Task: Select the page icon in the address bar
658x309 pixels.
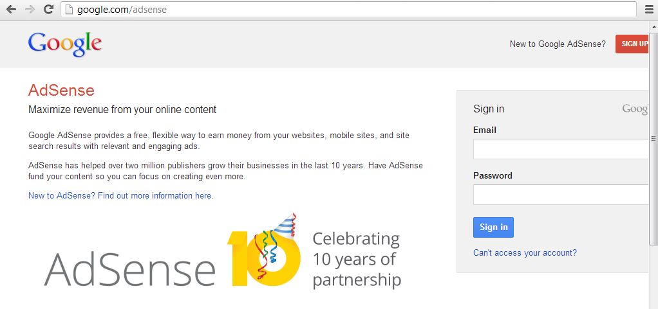Action: tap(70, 9)
